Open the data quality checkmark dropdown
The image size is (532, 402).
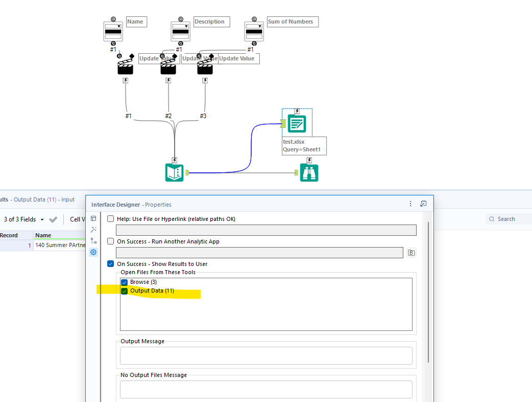click(53, 218)
